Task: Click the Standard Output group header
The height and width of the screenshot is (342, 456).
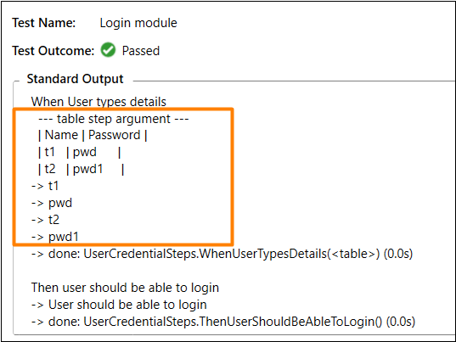Action: [x=75, y=79]
